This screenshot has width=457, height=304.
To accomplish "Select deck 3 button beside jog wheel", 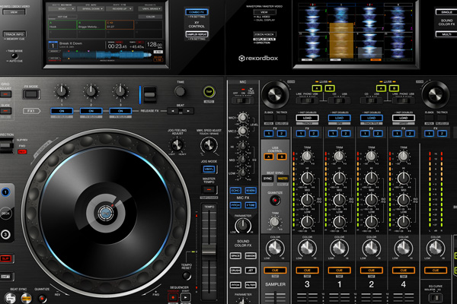I will click(x=5, y=235).
